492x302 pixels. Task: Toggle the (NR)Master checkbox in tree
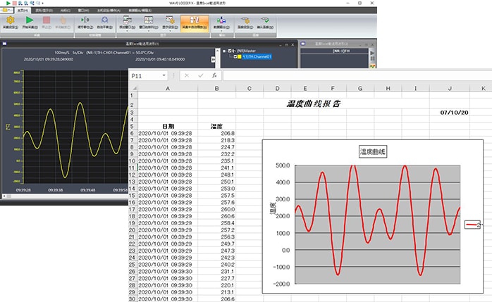point(230,51)
